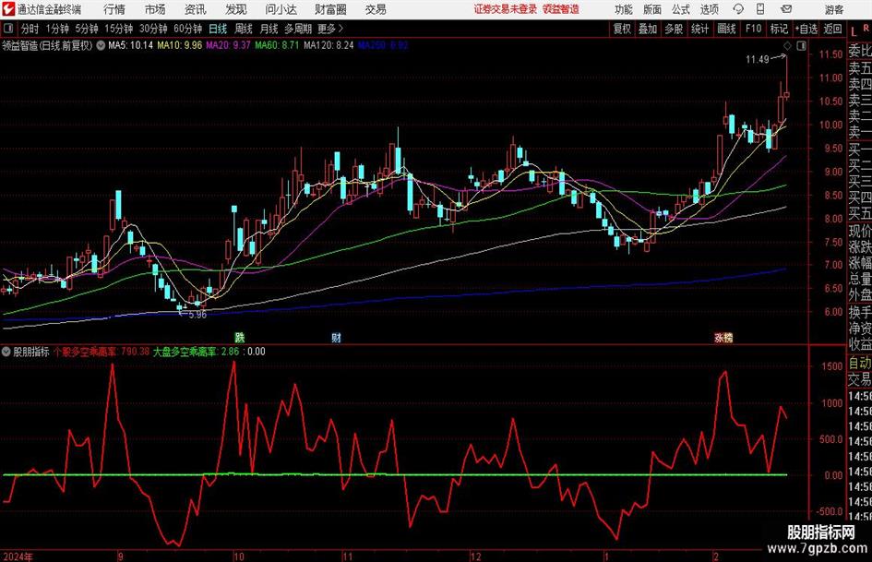Viewport: 872px width, 562px height.
Task: Click the 叠加 overlay button
Action: pos(648,29)
